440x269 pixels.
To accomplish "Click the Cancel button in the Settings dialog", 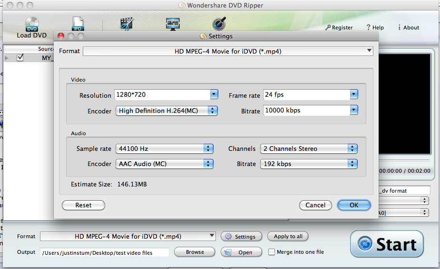I will coord(315,205).
